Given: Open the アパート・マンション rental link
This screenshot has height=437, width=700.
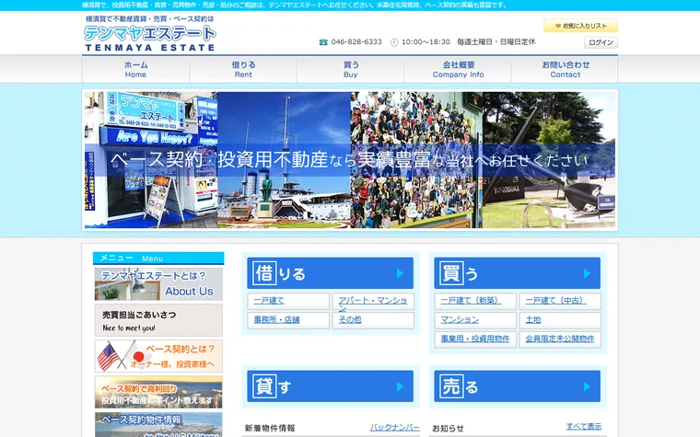Looking at the screenshot, I should point(373,301).
